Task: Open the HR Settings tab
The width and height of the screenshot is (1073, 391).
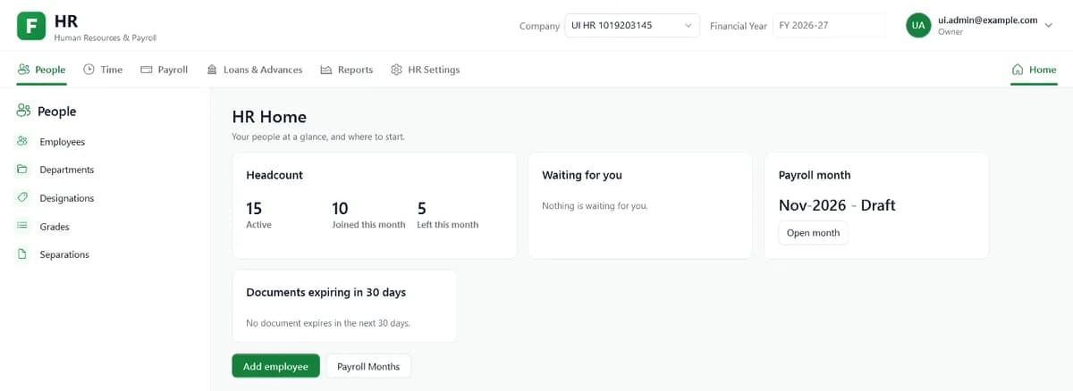Action: [426, 70]
